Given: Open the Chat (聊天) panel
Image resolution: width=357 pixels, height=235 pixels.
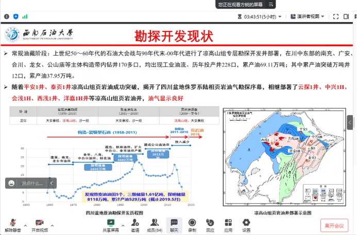Looking at the screenshot, I should [x=174, y=223].
